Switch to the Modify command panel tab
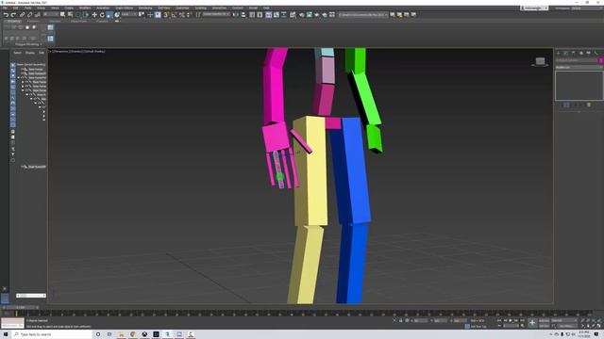This screenshot has width=604, height=339. coord(566,53)
